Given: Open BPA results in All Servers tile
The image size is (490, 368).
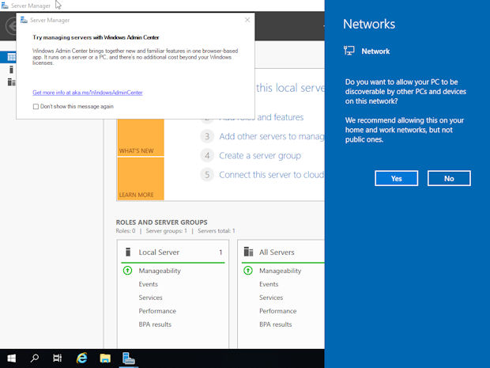Looking at the screenshot, I should point(276,324).
